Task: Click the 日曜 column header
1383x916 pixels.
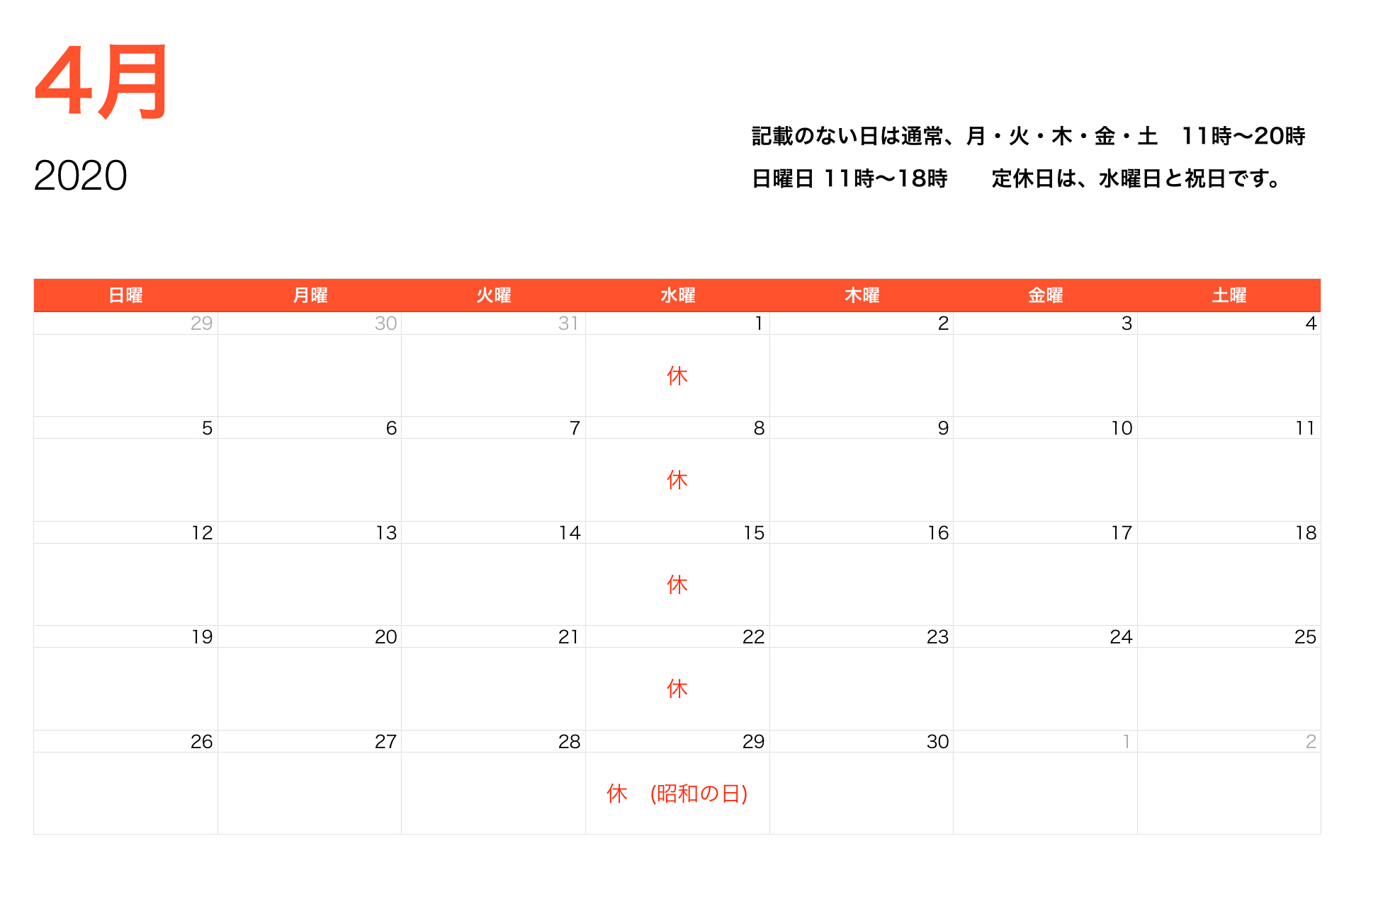Action: pyautogui.click(x=125, y=294)
